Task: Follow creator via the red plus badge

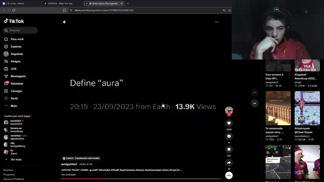Action: [229, 115]
